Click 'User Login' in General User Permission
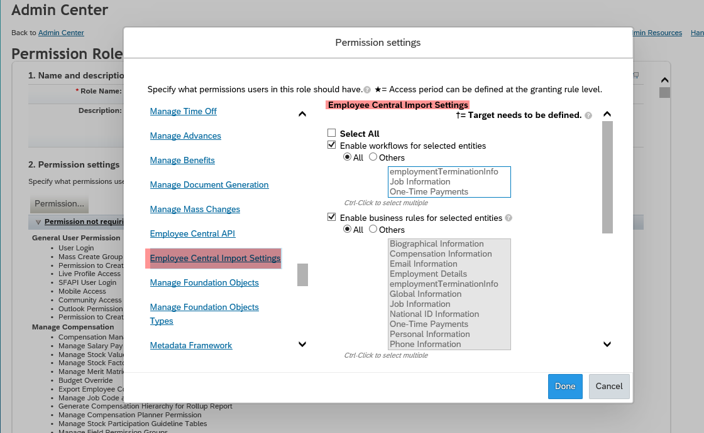Screen dimensions: 704x433 [76, 248]
